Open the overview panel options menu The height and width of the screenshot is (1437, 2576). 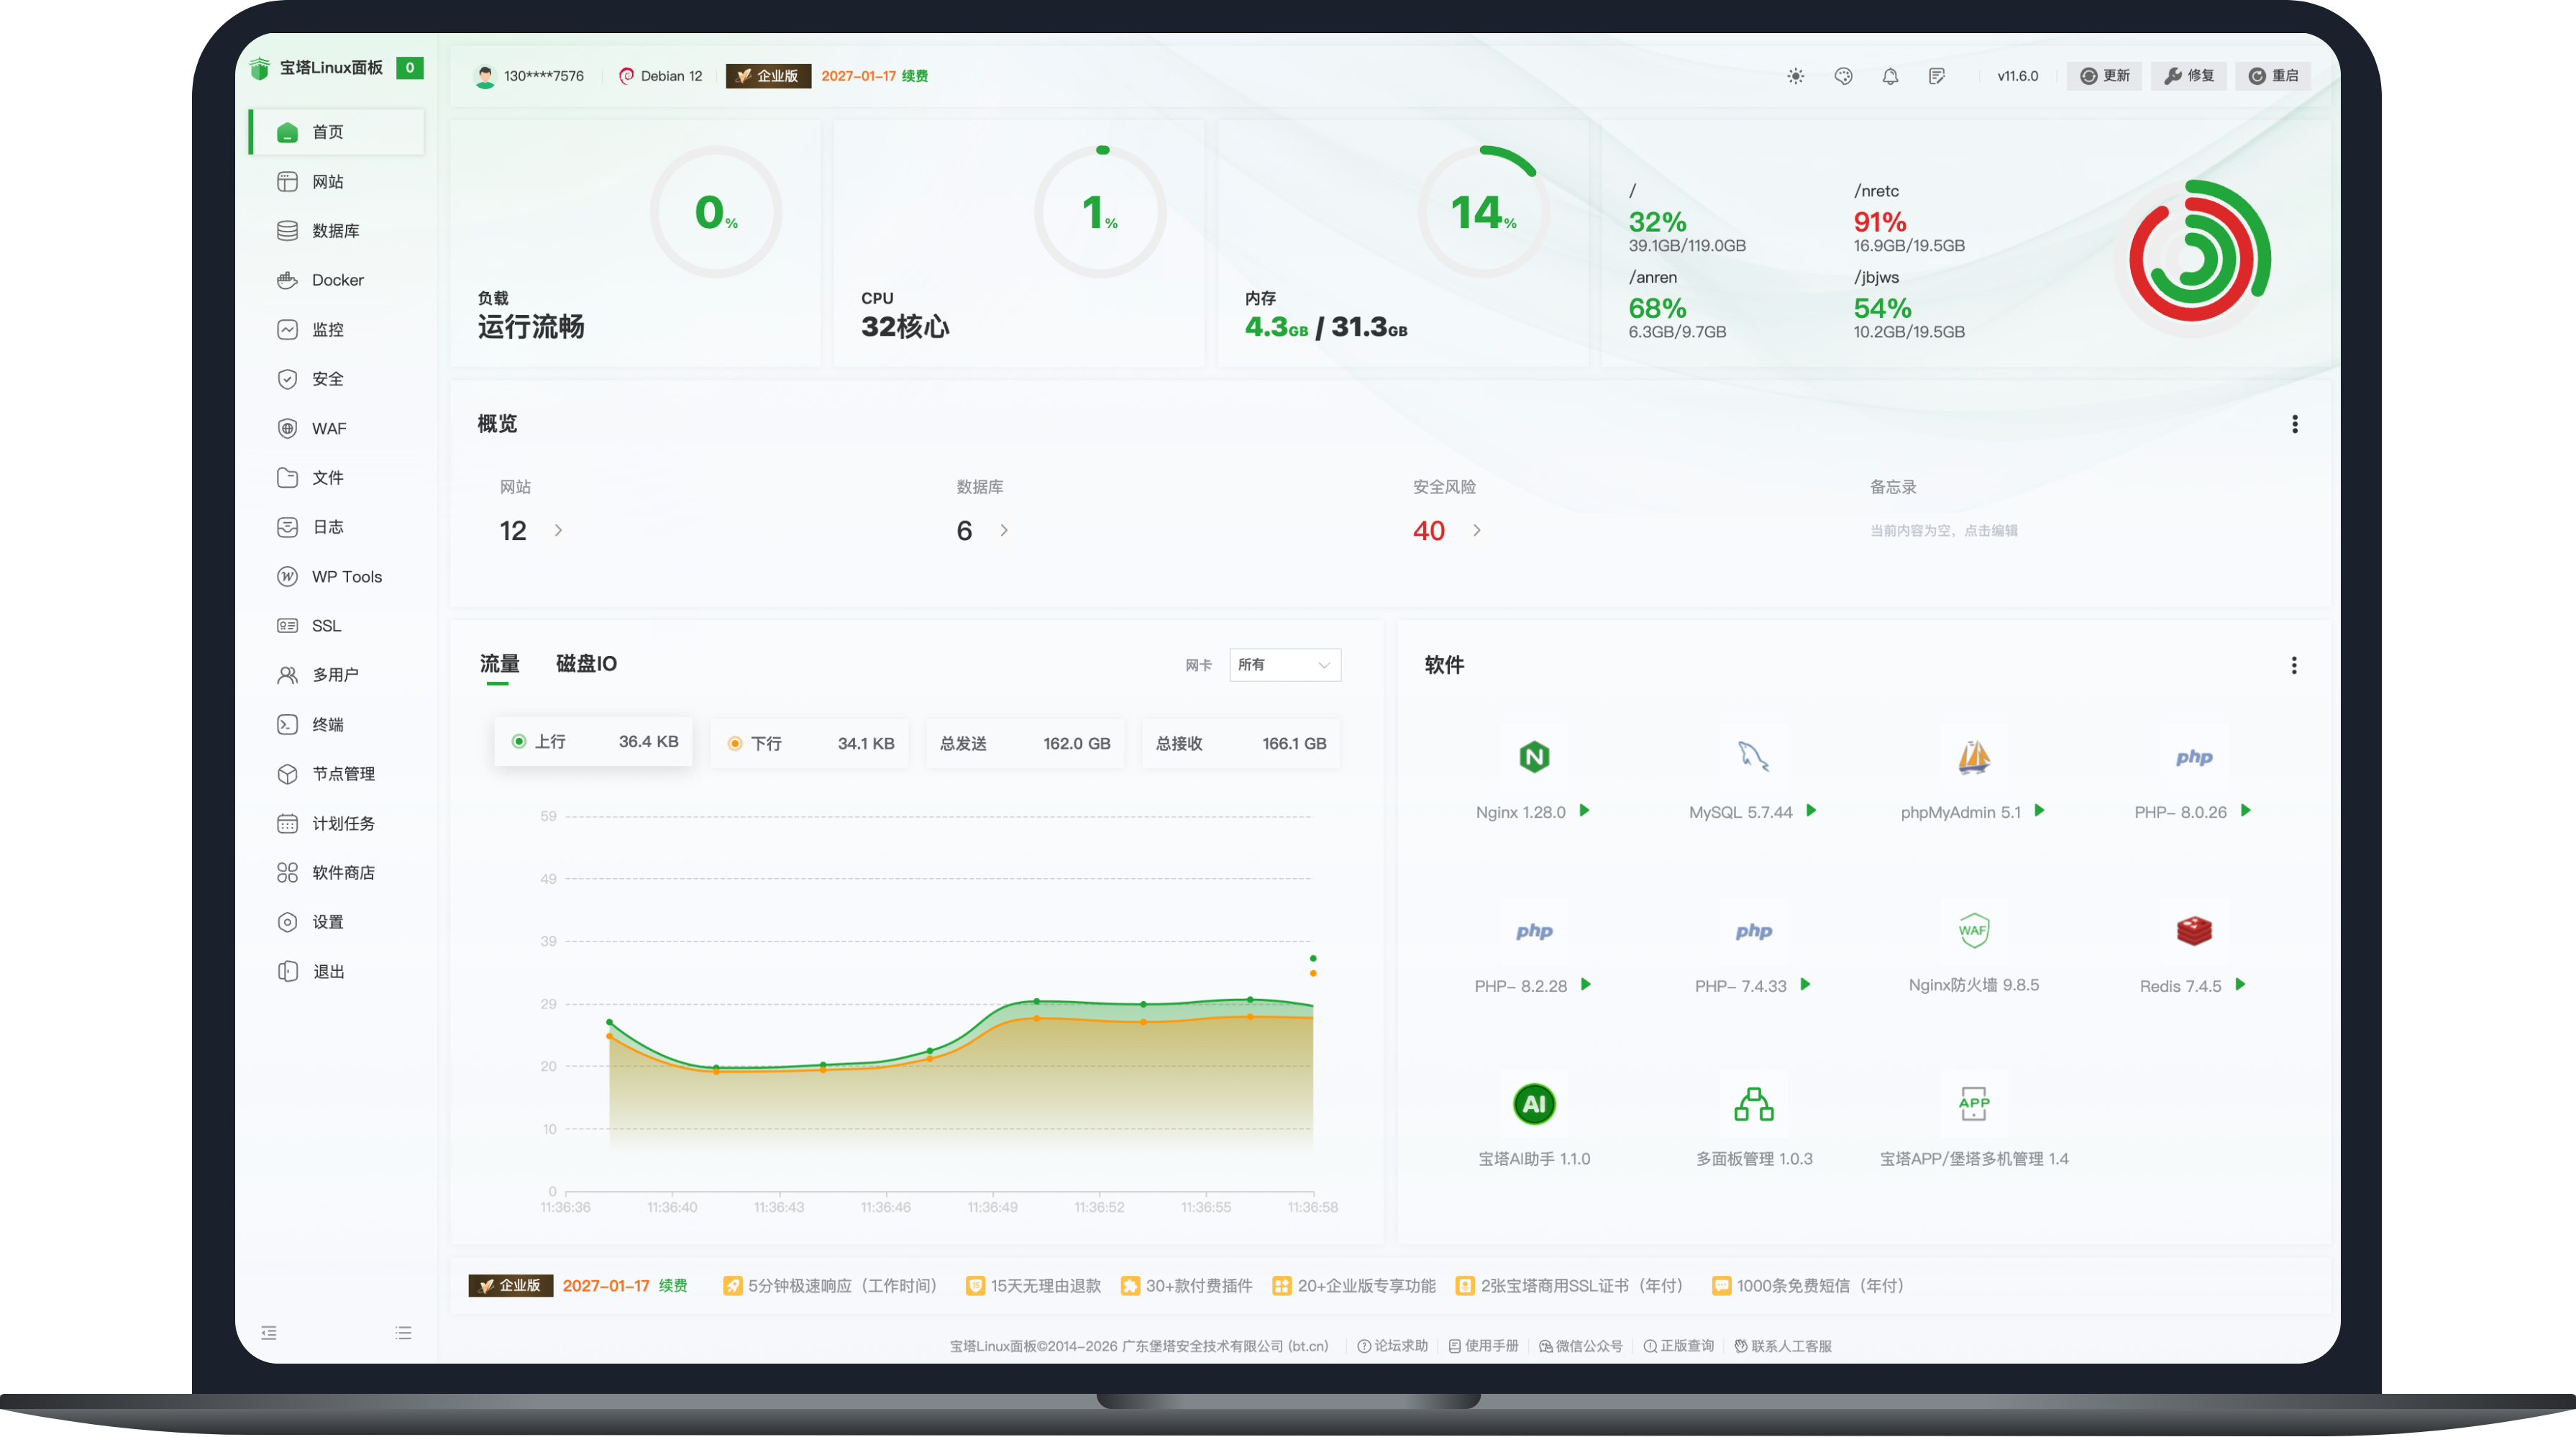[2295, 423]
